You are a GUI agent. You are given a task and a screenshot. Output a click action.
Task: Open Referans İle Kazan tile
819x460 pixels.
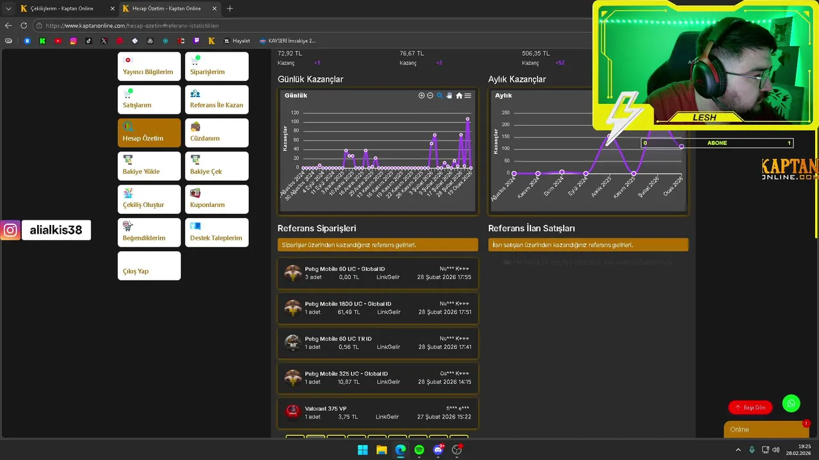click(217, 100)
